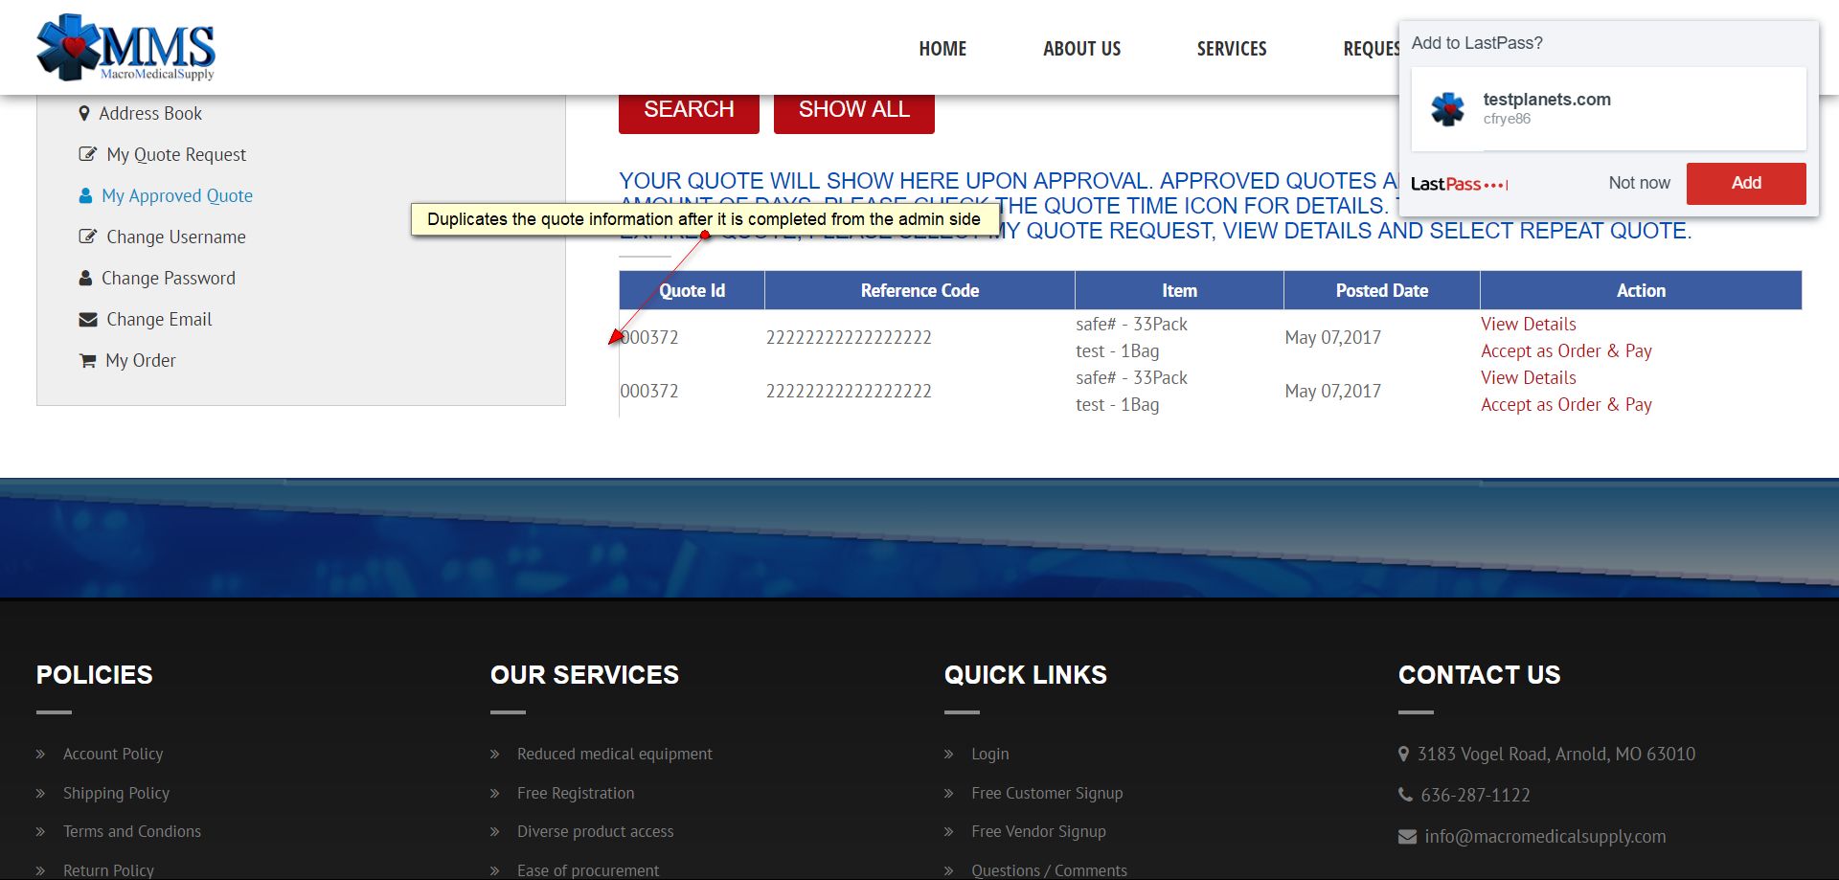Click the LastPass logo in the popup
The height and width of the screenshot is (880, 1839).
coord(1459,184)
